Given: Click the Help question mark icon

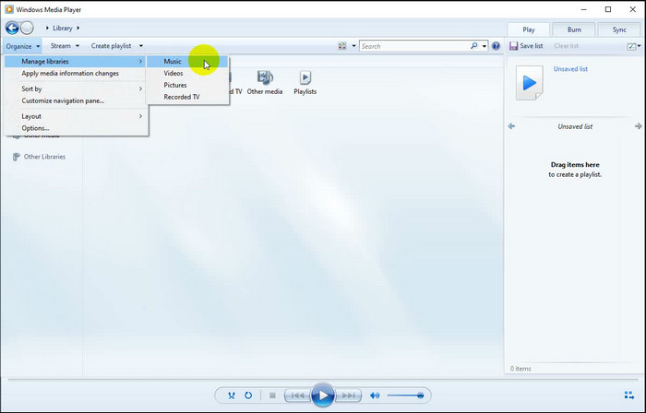Looking at the screenshot, I should pyautogui.click(x=496, y=46).
